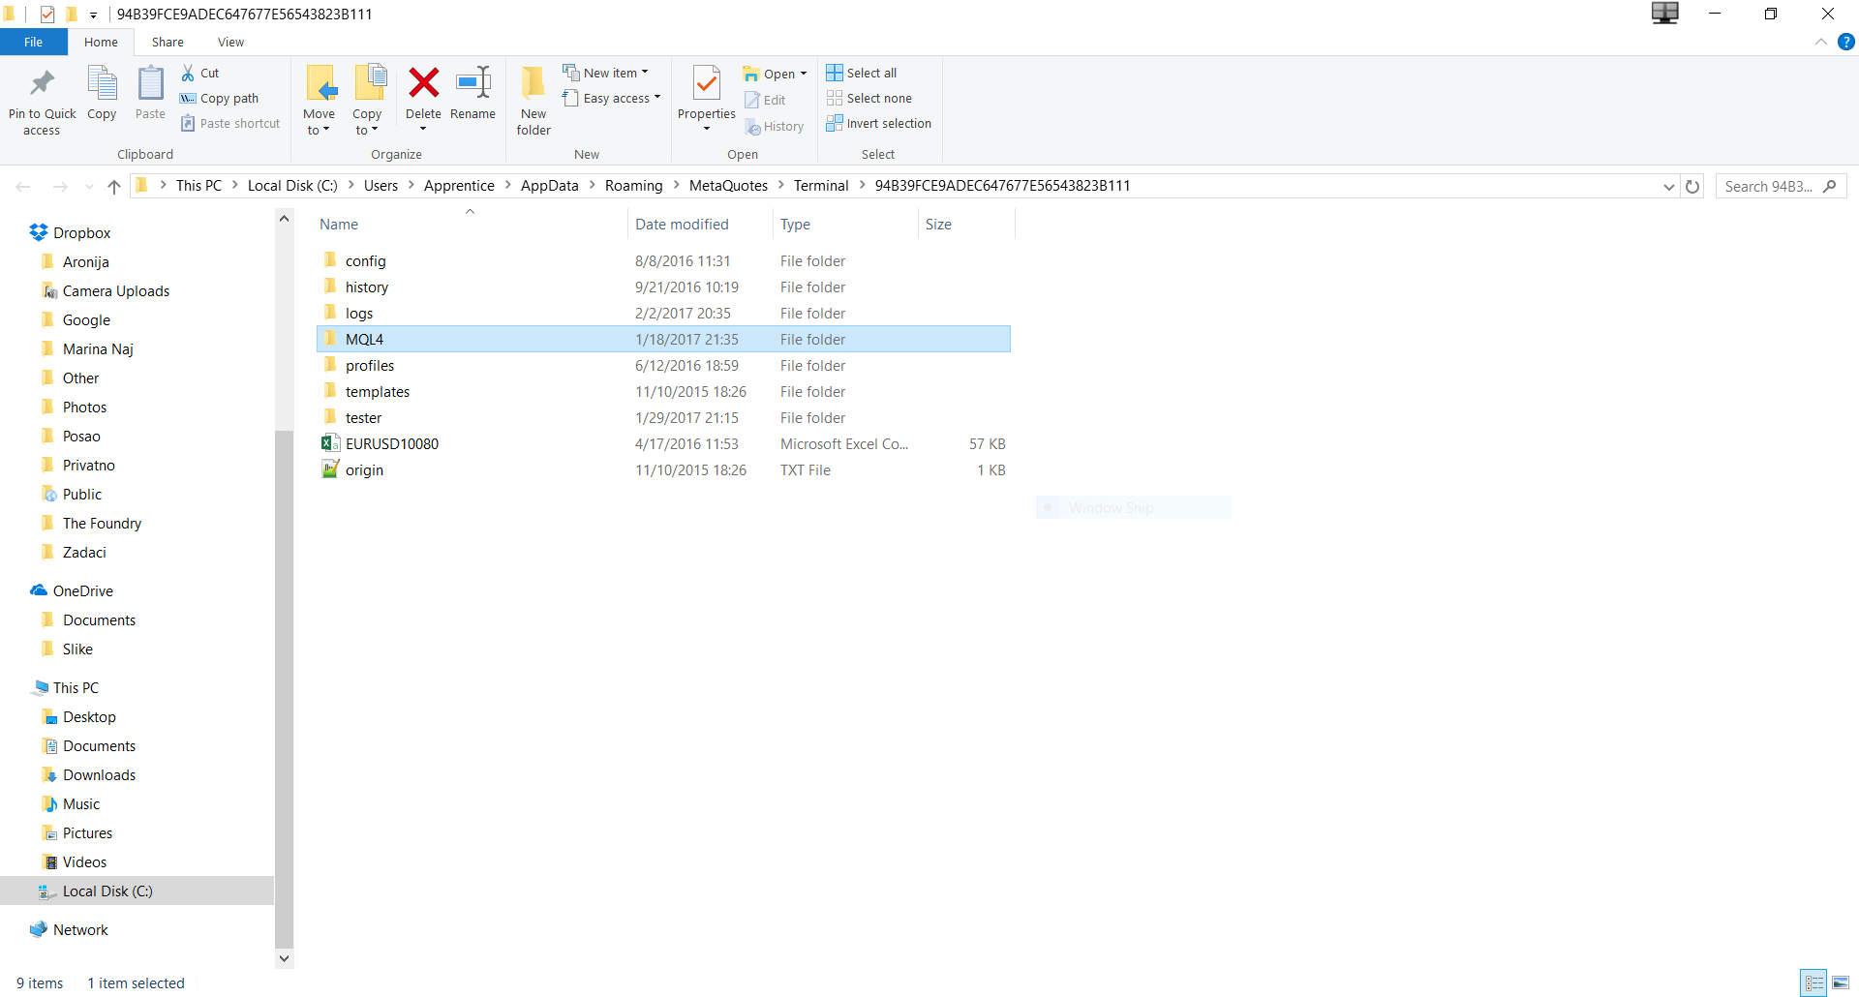The image size is (1859, 997).
Task: Click the Roaming breadcrumb in address bar
Action: [x=634, y=186]
